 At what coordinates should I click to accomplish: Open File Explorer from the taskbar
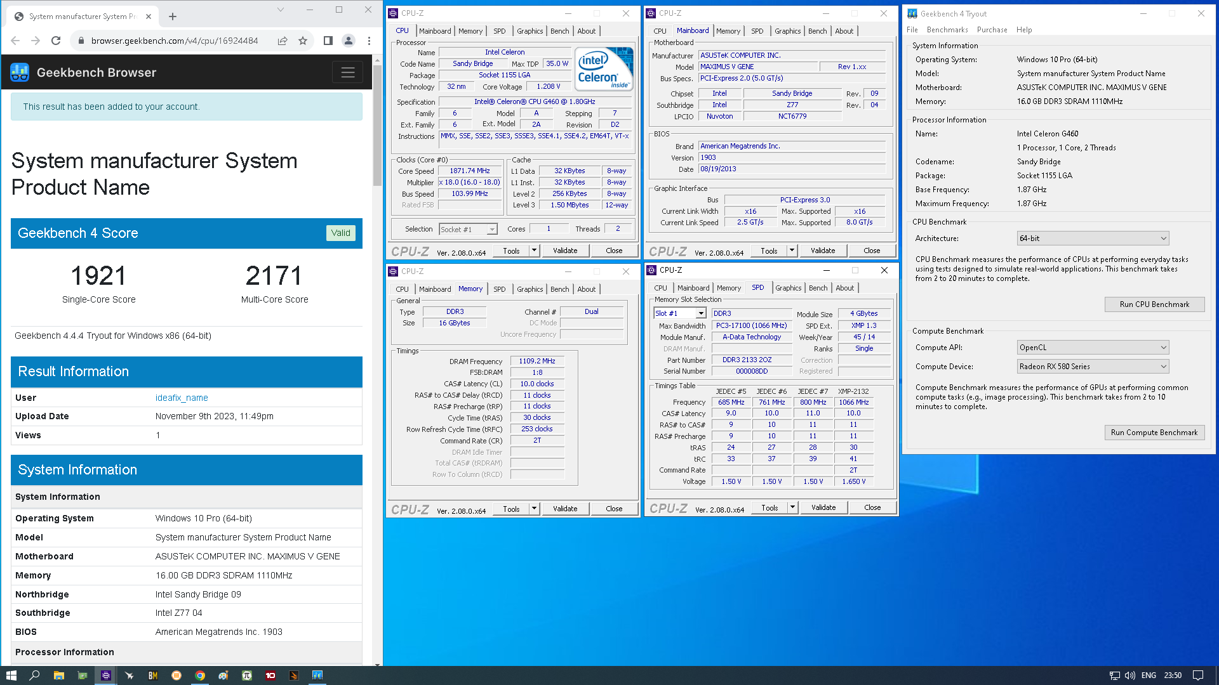point(58,675)
